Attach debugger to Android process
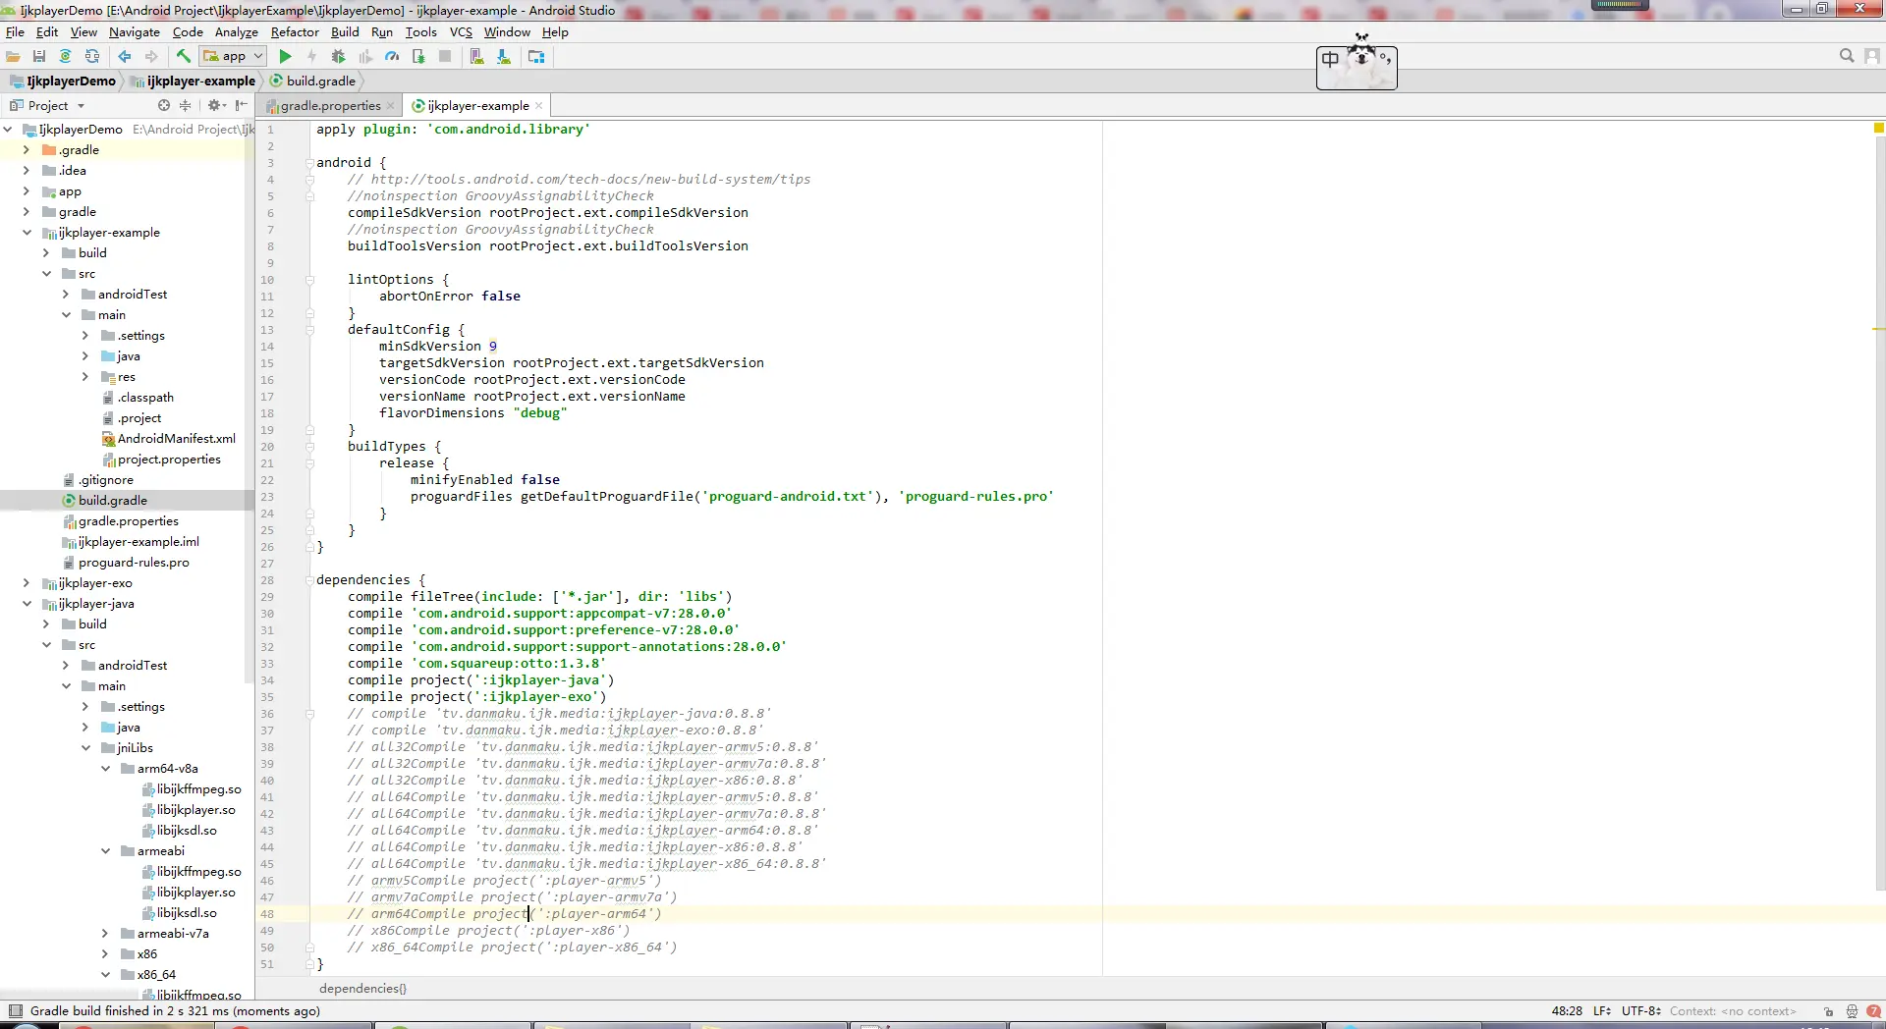Image resolution: width=1886 pixels, height=1029 pixels. (x=418, y=57)
